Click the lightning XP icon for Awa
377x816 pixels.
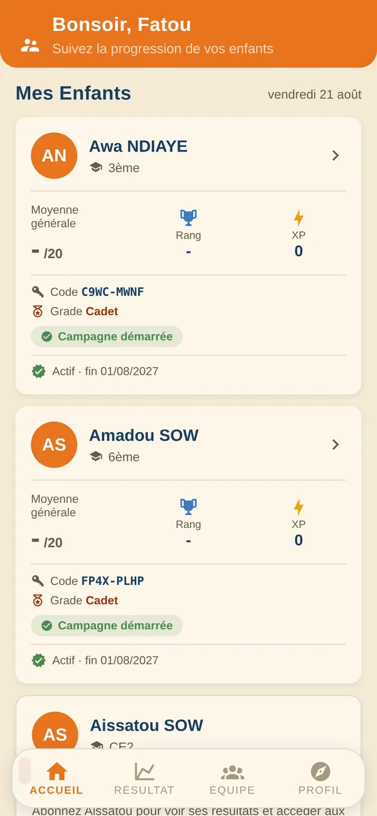(x=299, y=218)
